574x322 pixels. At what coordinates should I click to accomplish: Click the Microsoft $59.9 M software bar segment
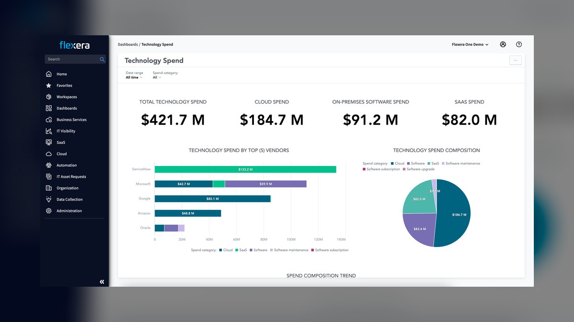coord(266,184)
